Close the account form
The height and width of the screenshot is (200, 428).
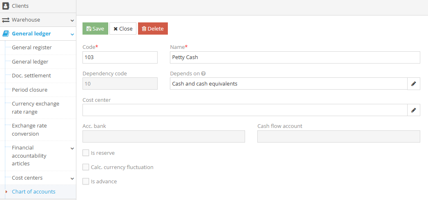(x=123, y=29)
